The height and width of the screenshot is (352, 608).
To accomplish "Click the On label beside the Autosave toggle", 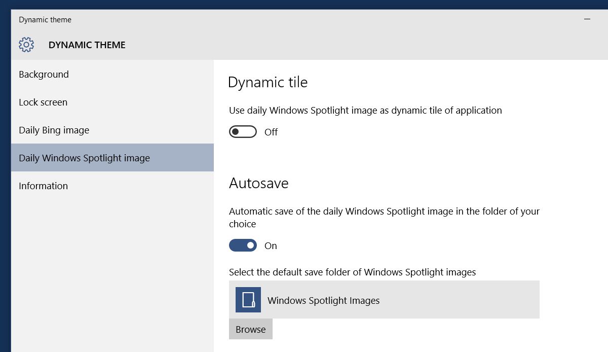I will [271, 245].
